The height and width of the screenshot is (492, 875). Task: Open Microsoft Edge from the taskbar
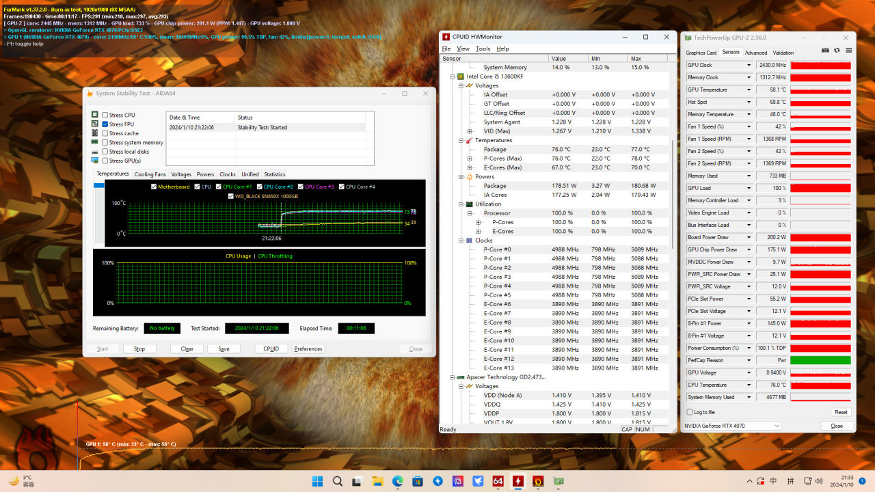[398, 481]
